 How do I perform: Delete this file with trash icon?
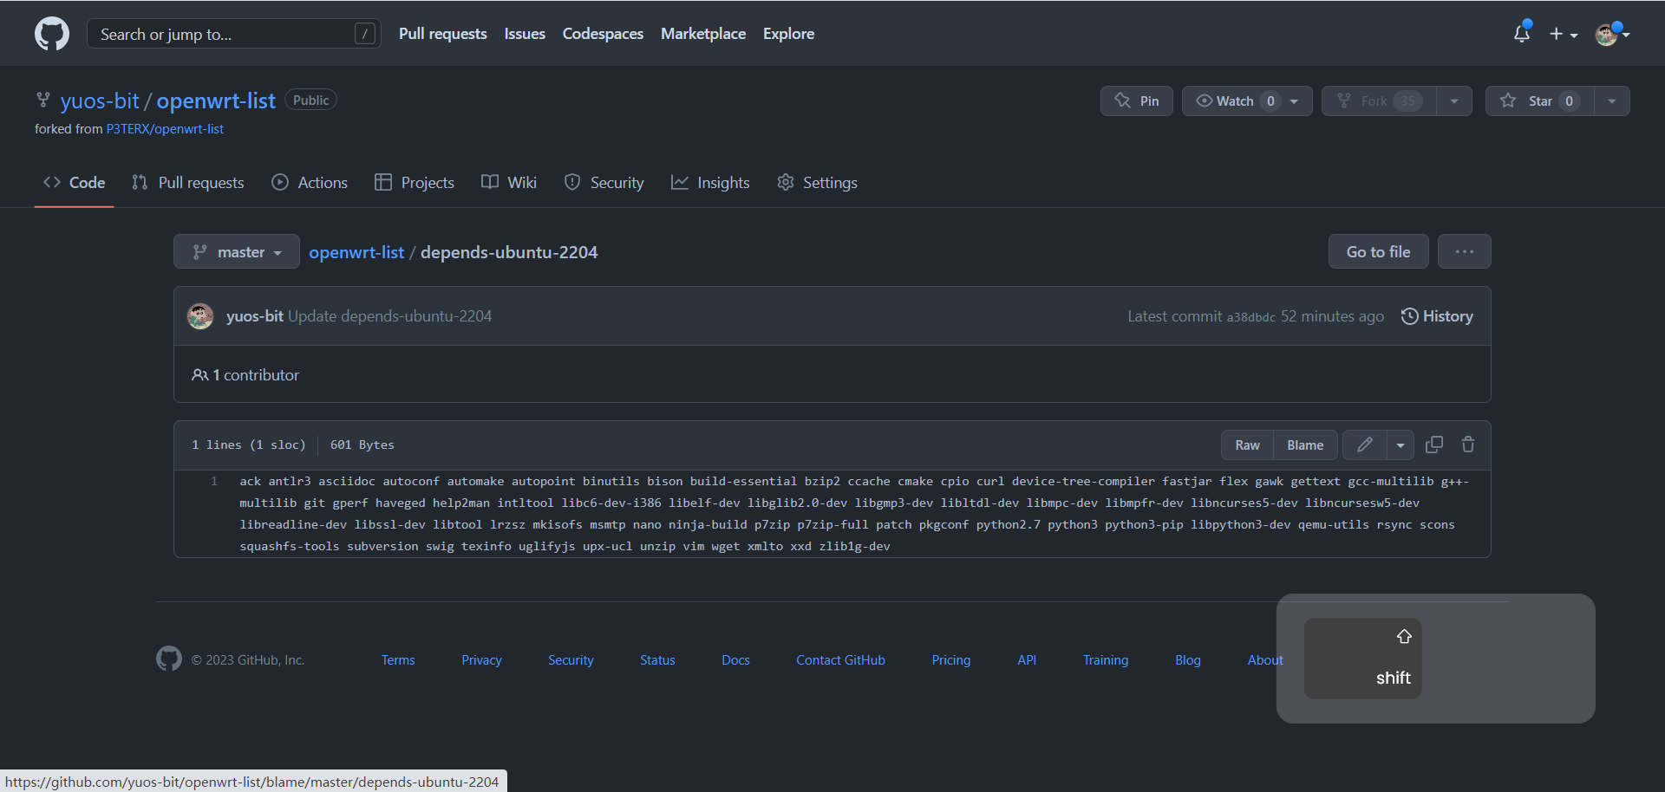(1468, 445)
